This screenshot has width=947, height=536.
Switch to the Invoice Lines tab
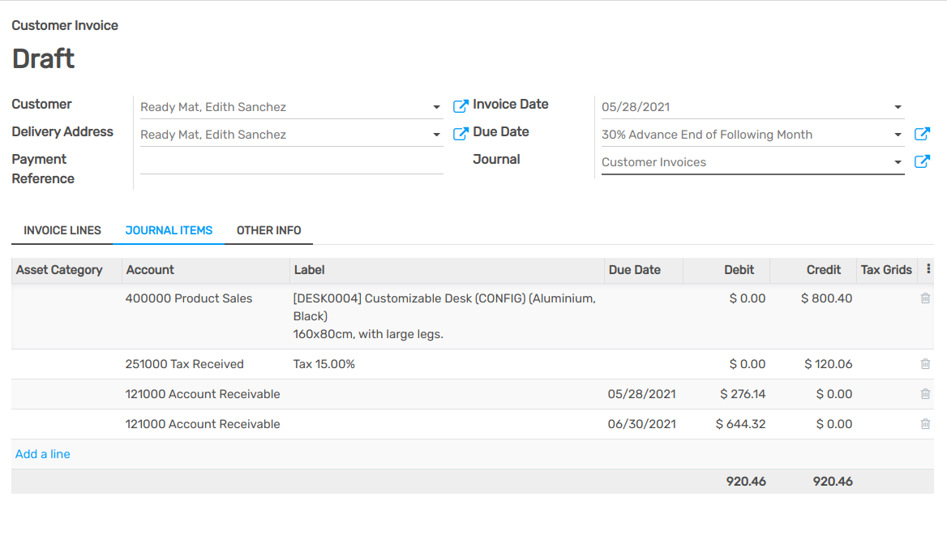click(x=62, y=230)
